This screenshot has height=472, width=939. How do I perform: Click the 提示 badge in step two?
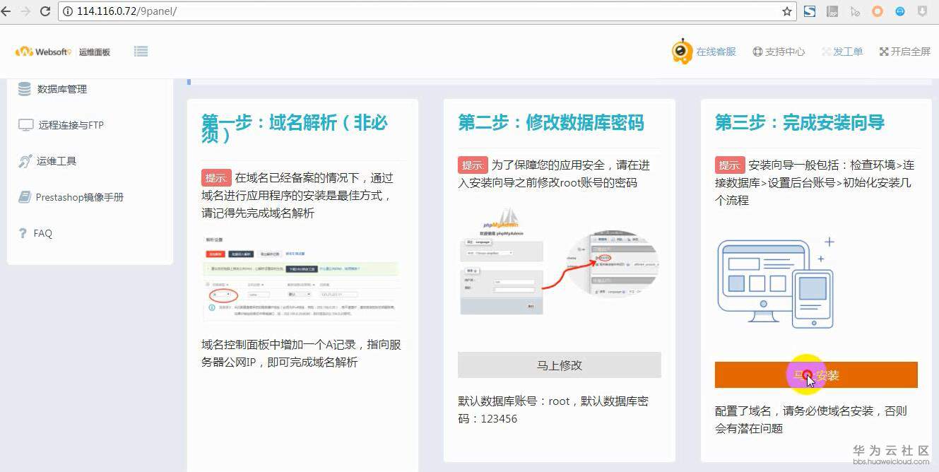[473, 165]
